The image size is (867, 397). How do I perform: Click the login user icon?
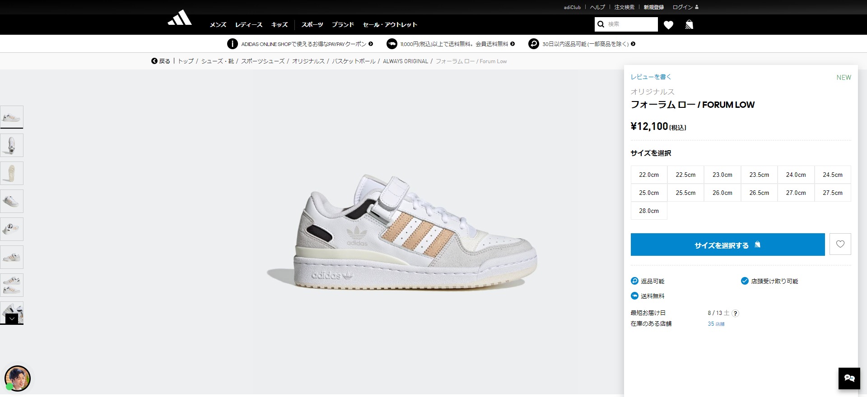pyautogui.click(x=696, y=7)
